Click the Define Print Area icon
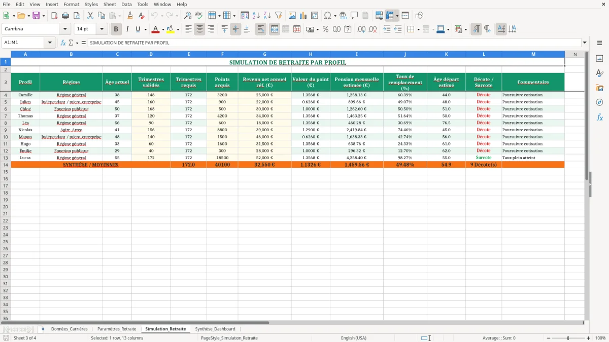This screenshot has height=342, width=609. pyautogui.click(x=379, y=16)
